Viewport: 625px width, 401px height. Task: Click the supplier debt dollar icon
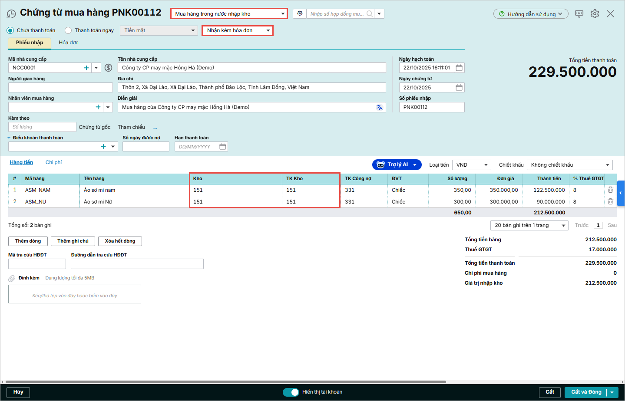[x=109, y=68]
